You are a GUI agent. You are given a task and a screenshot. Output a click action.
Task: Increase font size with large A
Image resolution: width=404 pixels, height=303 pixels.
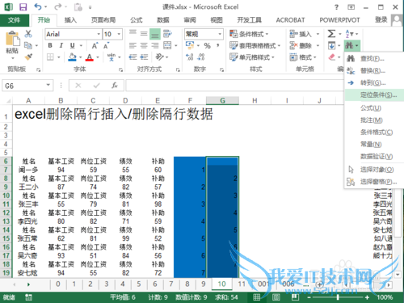pyautogui.click(x=95, y=46)
